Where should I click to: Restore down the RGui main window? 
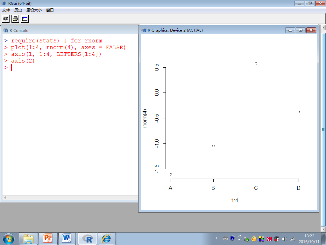click(x=310, y=3)
